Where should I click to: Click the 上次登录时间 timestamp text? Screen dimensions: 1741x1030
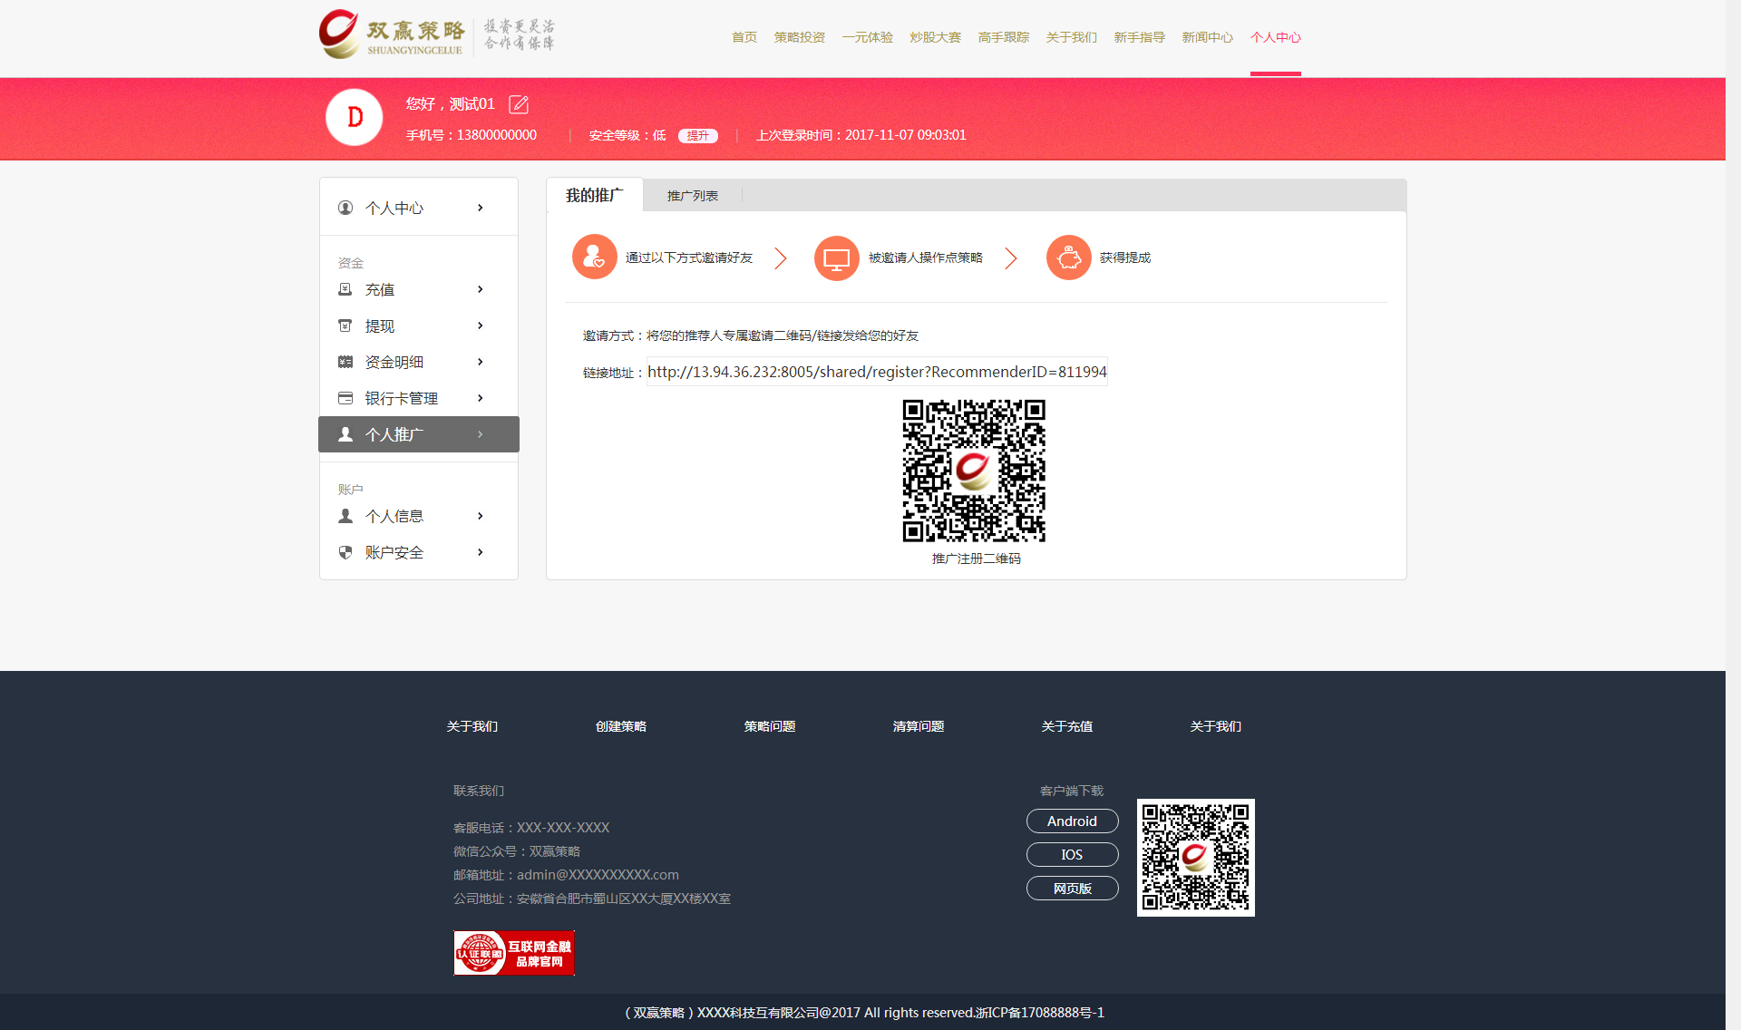point(861,135)
